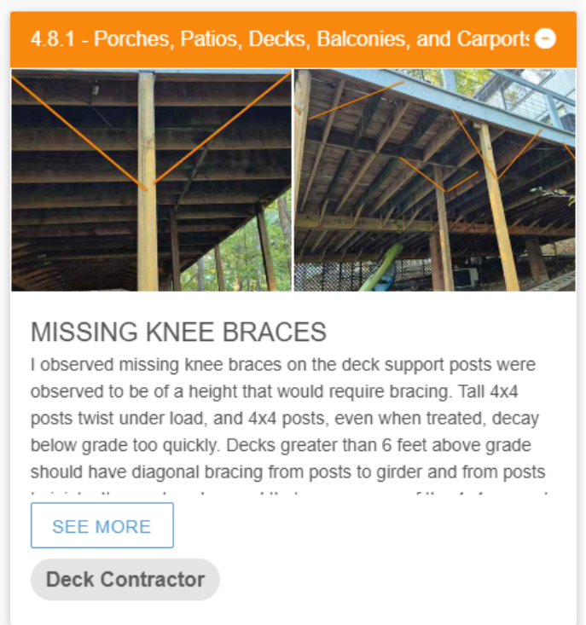The width and height of the screenshot is (586, 625).
Task: Open the right deck underside photo
Action: (434, 180)
